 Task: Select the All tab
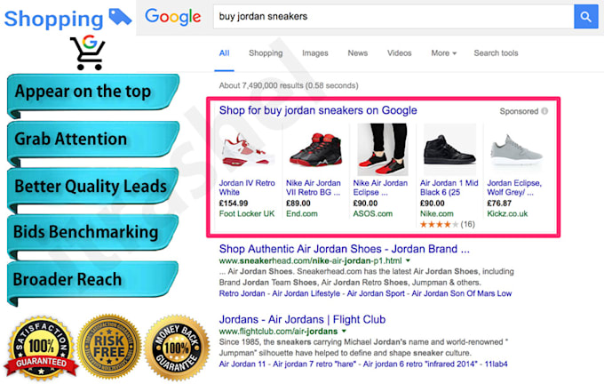point(224,53)
